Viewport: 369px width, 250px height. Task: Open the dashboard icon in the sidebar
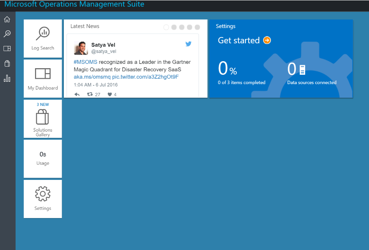[7, 49]
